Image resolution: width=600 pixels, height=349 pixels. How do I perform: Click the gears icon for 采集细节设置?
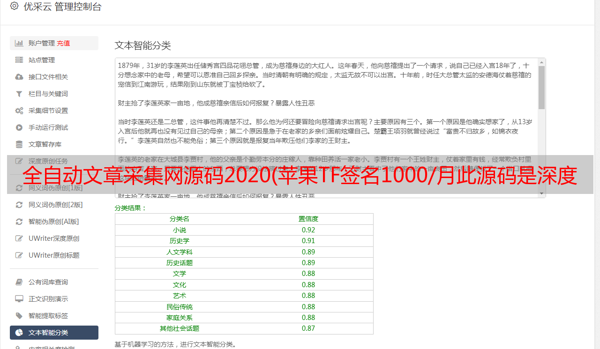(x=19, y=111)
